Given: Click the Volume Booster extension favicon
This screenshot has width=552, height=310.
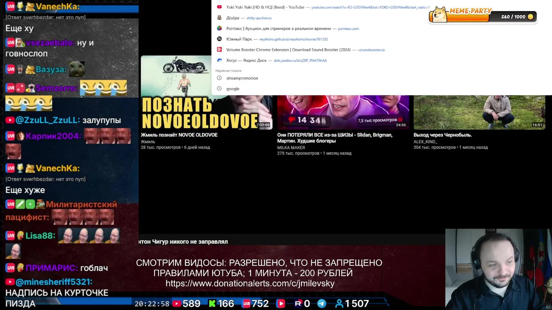Looking at the screenshot, I should tap(219, 50).
